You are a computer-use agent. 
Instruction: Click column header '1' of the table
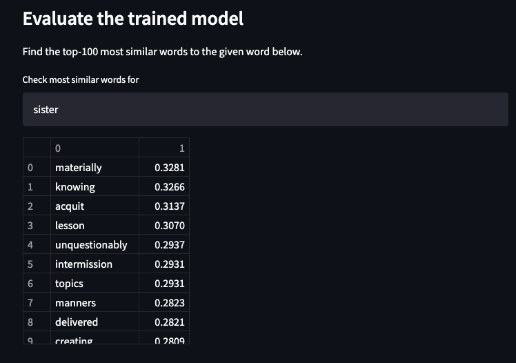tap(164, 148)
